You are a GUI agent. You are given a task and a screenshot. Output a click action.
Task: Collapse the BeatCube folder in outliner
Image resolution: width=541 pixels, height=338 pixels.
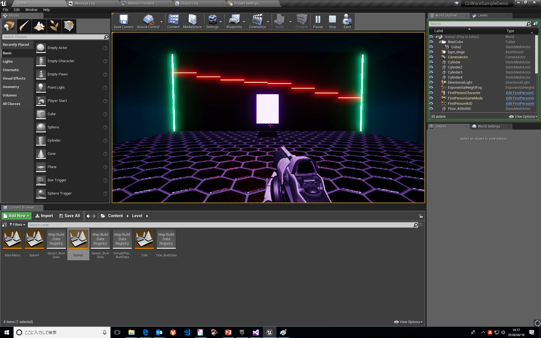coord(440,42)
